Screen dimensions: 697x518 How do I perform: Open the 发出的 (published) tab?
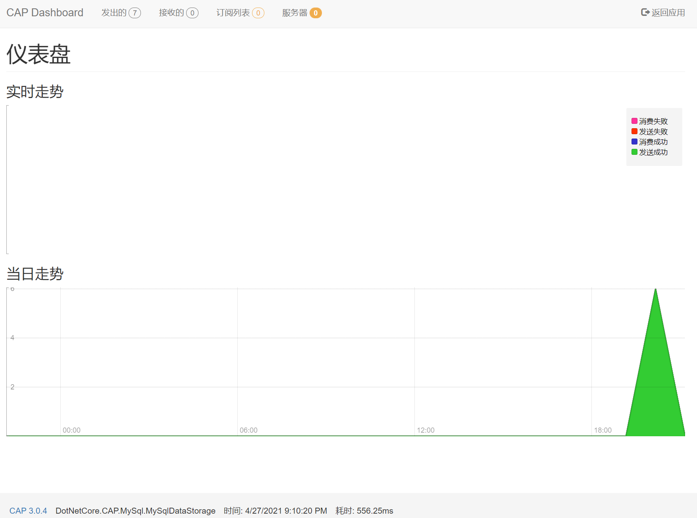pyautogui.click(x=121, y=13)
